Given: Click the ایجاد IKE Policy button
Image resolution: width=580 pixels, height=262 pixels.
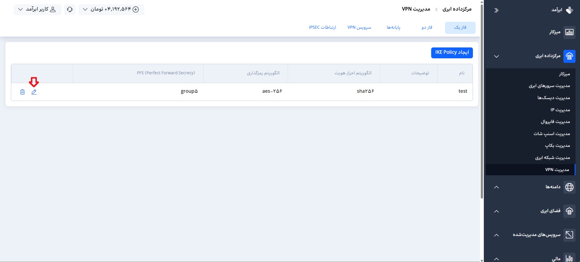Looking at the screenshot, I should (452, 53).
